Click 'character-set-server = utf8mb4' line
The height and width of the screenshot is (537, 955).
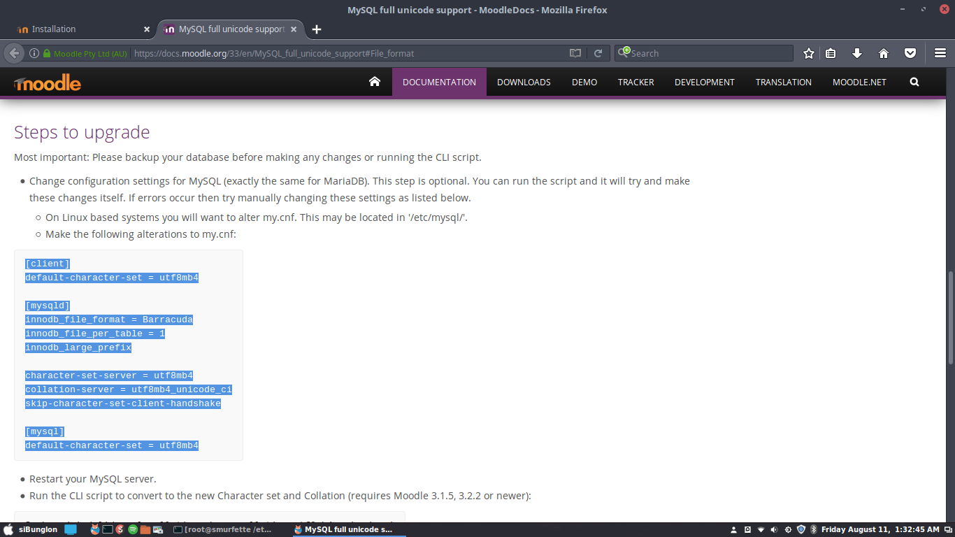109,375
